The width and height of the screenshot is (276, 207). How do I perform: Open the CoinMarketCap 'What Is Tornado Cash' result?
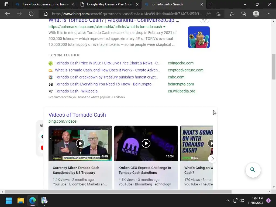point(114,20)
